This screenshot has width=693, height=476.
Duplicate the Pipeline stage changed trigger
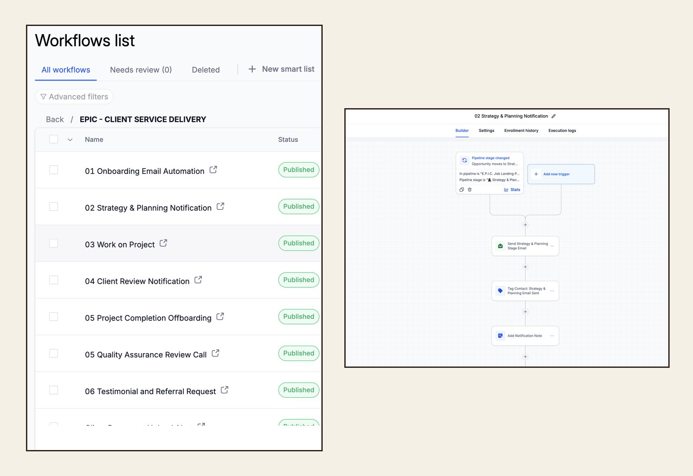click(462, 190)
